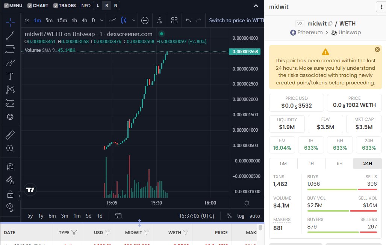Open the candle style dropdown arrow
Screen dimensions: 386x245
click(x=133, y=20)
